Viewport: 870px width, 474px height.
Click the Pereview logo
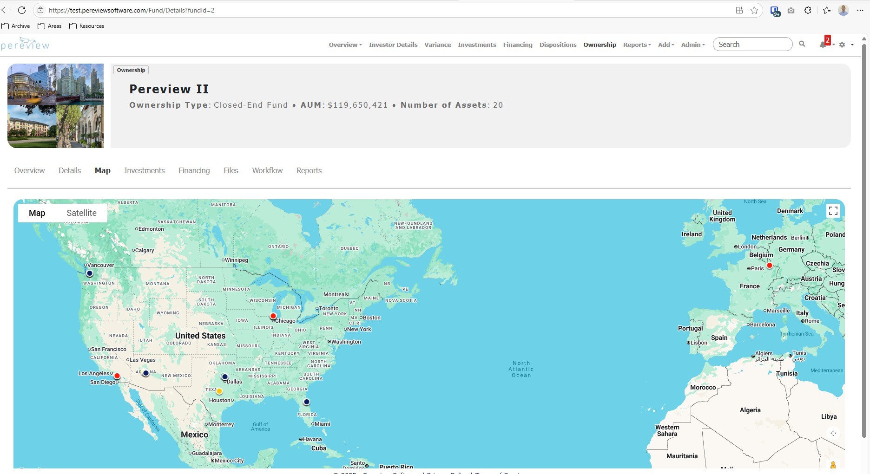[x=26, y=44]
